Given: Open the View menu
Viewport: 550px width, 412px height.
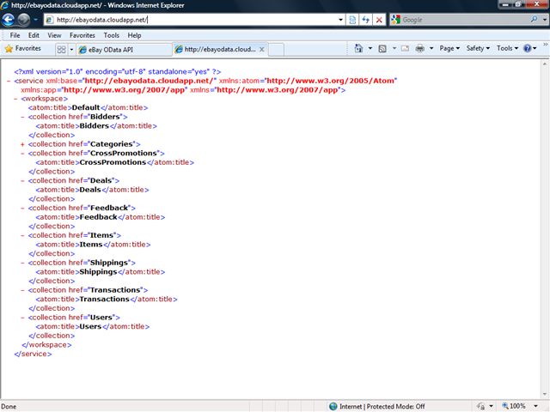Looking at the screenshot, I should 54,35.
